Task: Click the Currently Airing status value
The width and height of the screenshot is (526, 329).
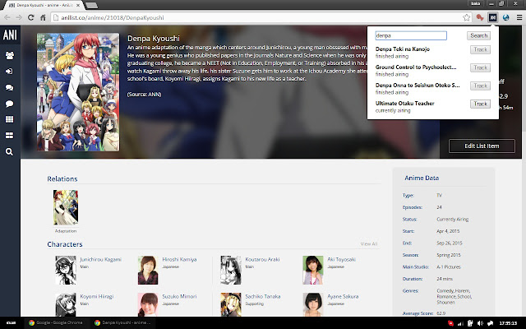Action: point(453,220)
